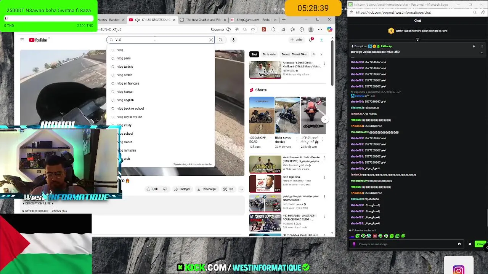Image resolution: width=488 pixels, height=274 pixels.
Task: Add page to favorites star icon
Action: point(253,29)
